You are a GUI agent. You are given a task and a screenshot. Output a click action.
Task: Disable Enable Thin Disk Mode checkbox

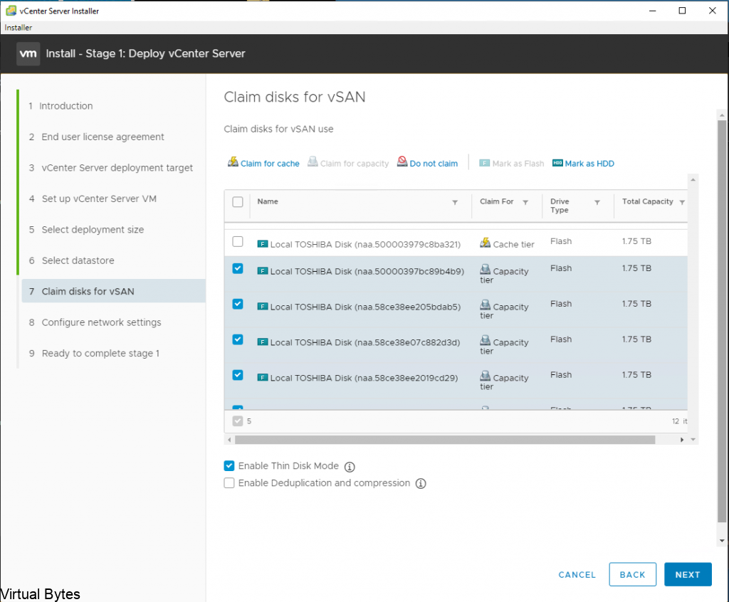pos(229,466)
